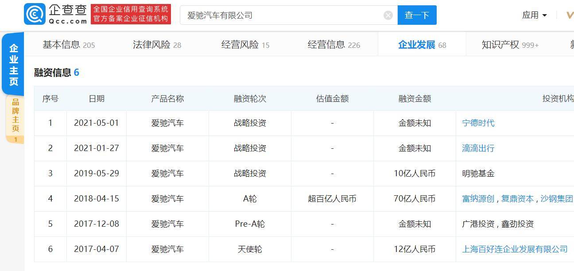Click the 爱驰汽车 product name in row 1

tap(167, 123)
